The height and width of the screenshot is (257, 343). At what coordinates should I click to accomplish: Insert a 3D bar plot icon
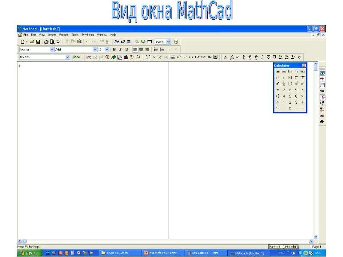point(126,57)
